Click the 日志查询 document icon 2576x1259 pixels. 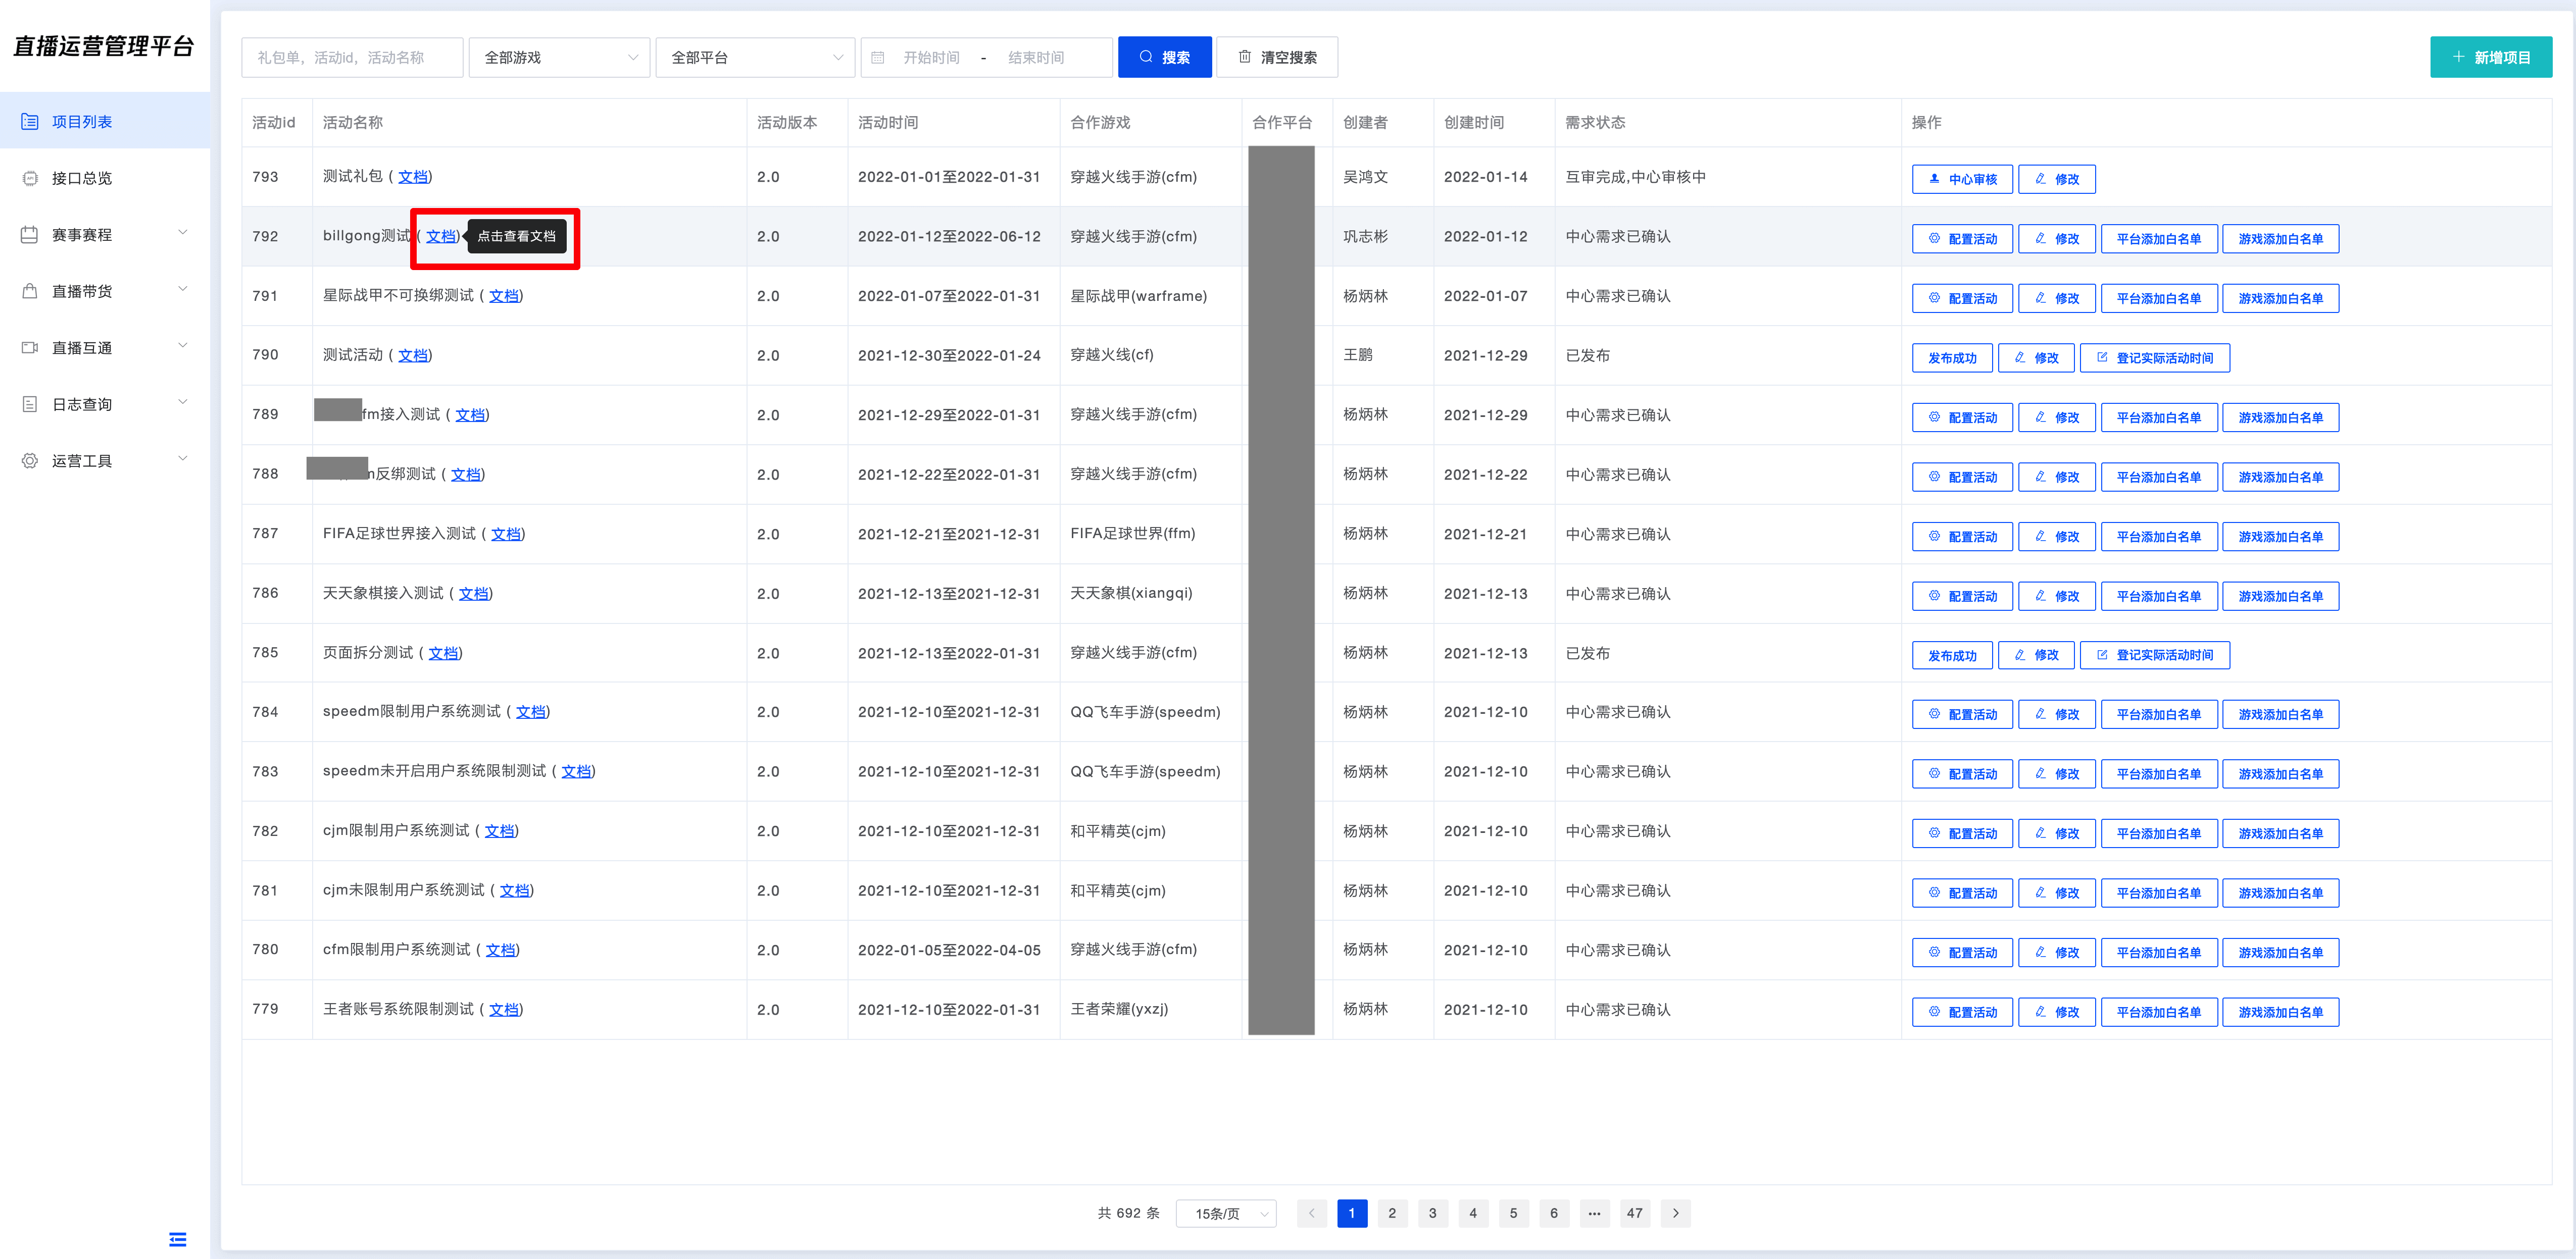tap(30, 404)
